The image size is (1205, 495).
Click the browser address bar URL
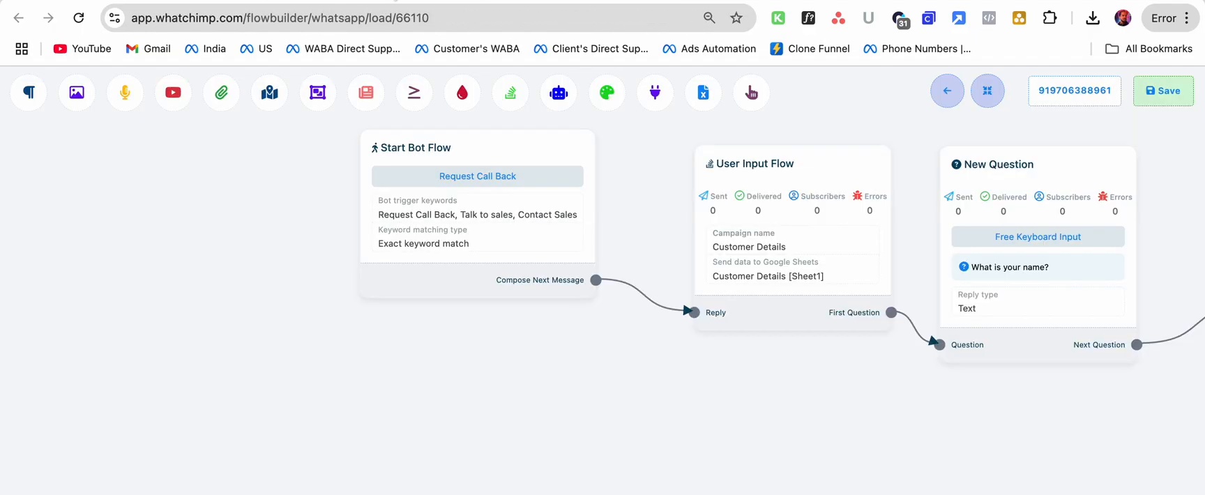280,18
